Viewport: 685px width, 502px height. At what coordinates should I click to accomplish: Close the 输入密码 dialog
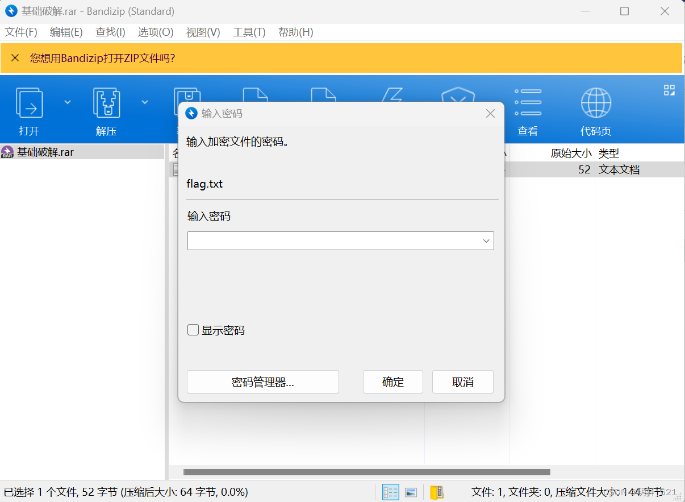(x=491, y=114)
